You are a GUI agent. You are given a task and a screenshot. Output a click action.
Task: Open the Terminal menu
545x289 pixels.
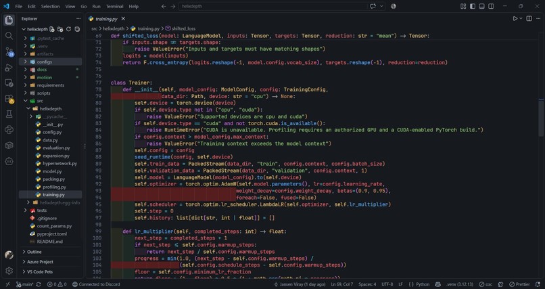115,6
